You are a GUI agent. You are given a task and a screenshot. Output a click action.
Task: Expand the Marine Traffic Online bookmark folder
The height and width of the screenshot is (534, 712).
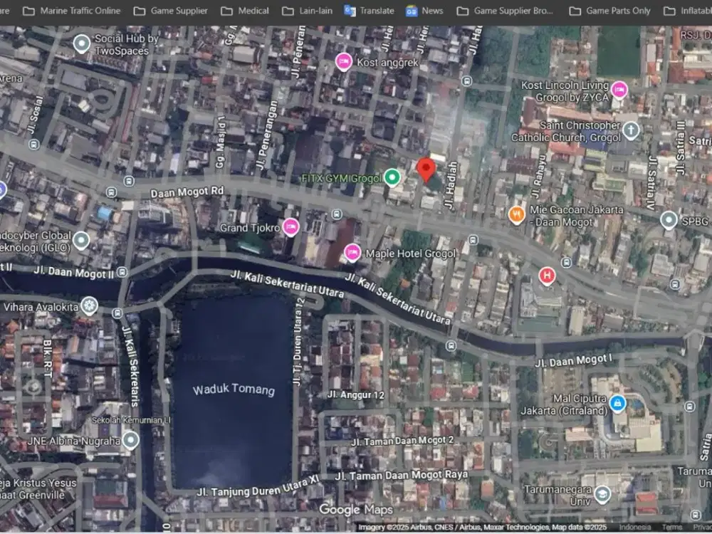pos(71,11)
